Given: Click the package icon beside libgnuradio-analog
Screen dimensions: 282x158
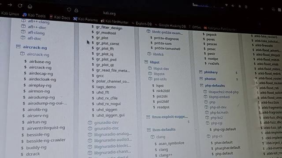Looking at the screenshot, I should pos(90,135).
